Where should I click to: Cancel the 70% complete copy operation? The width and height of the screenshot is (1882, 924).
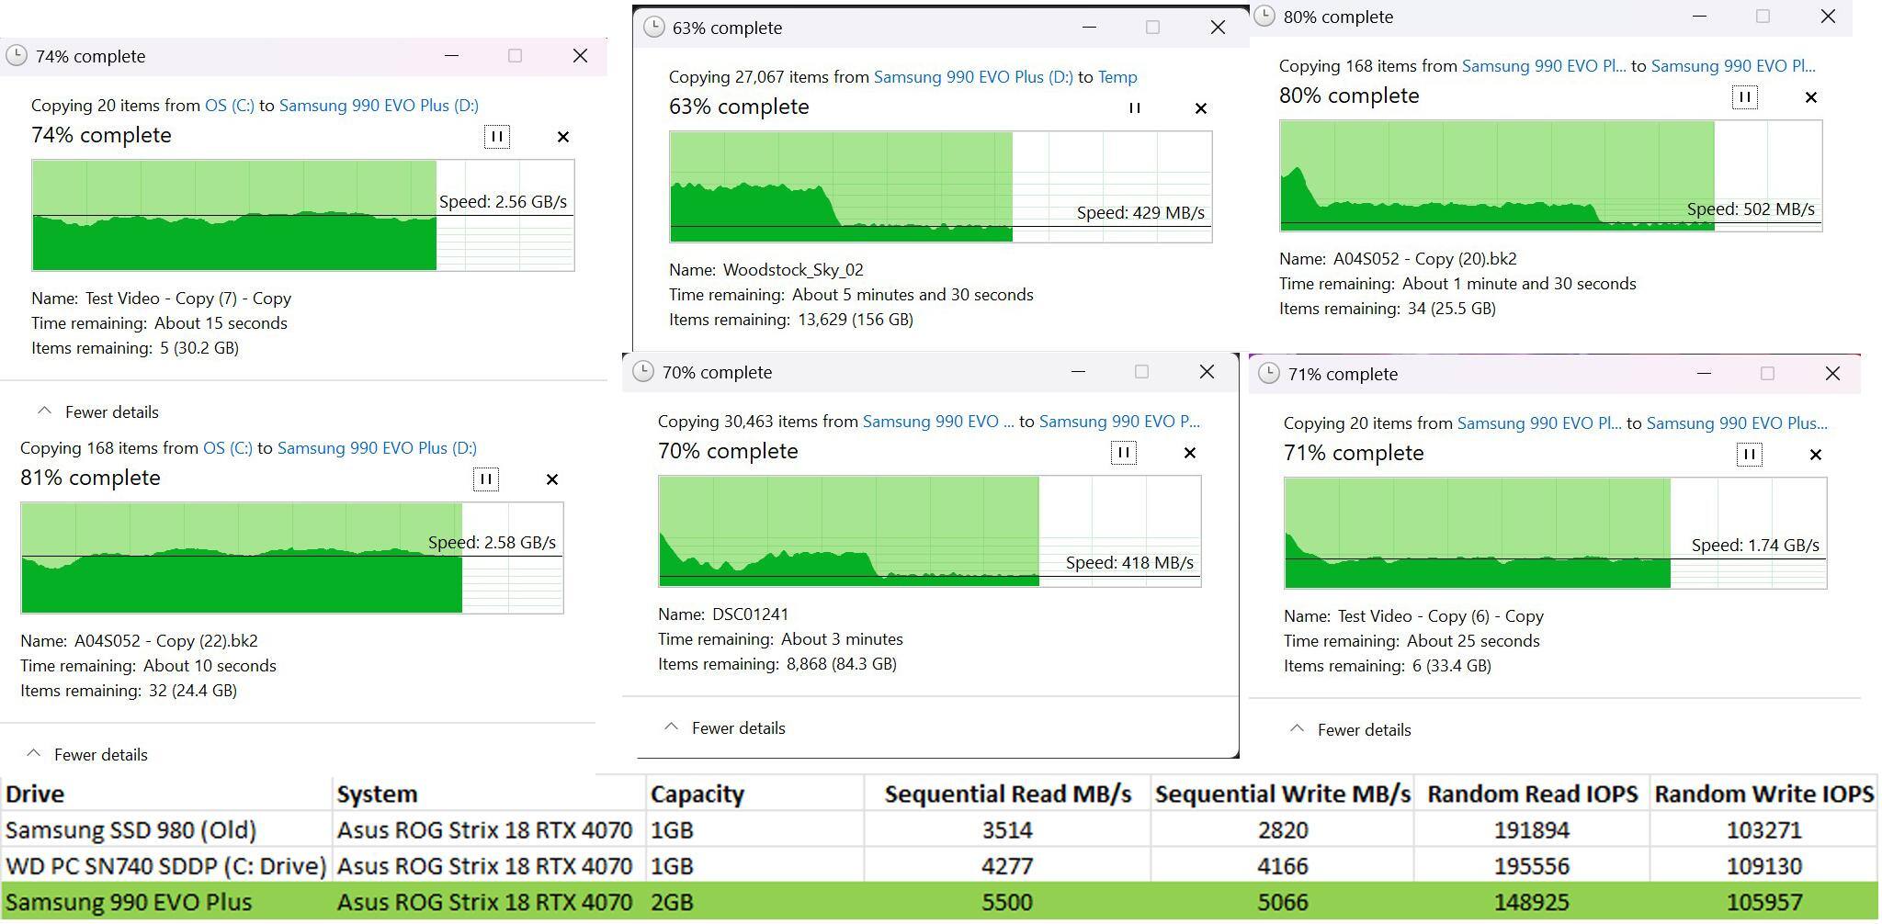(1190, 453)
